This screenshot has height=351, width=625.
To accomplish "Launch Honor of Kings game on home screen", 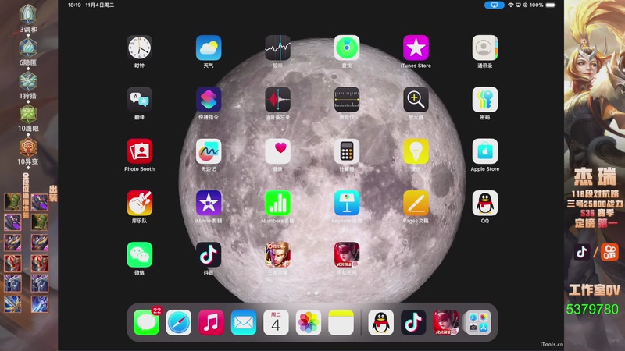I will click(278, 255).
